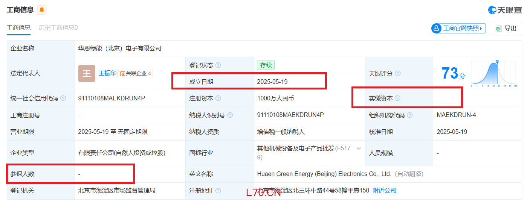Click the orange bell alert icon
The height and width of the screenshot is (200, 527).
tap(41, 10)
